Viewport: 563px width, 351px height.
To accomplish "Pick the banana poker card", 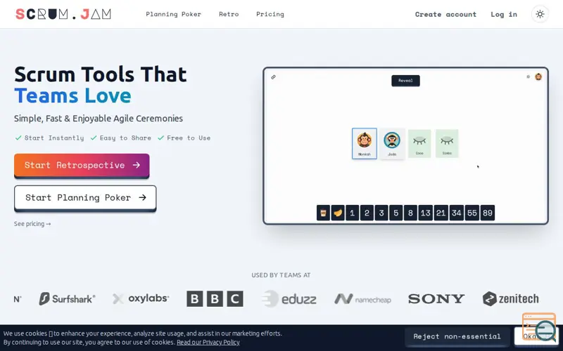I will [338, 213].
